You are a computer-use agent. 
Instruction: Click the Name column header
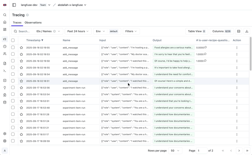[66, 40]
